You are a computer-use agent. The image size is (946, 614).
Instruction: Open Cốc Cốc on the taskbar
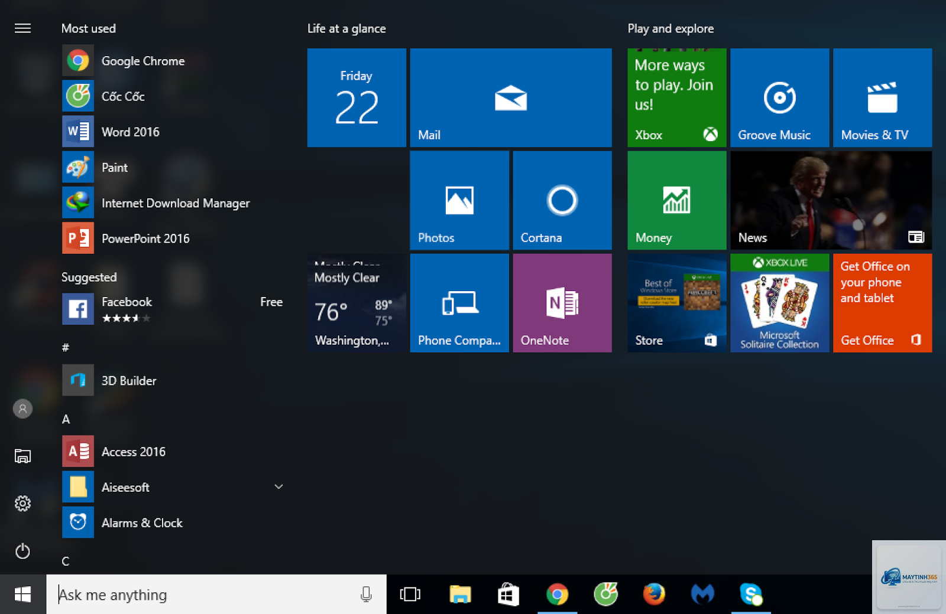tap(605, 595)
